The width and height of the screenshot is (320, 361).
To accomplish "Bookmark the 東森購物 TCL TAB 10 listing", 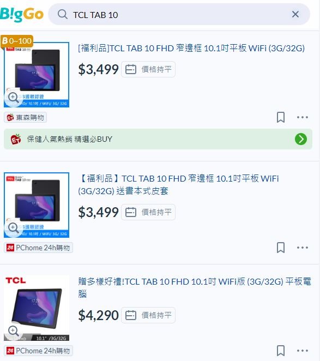I will 280,117.
